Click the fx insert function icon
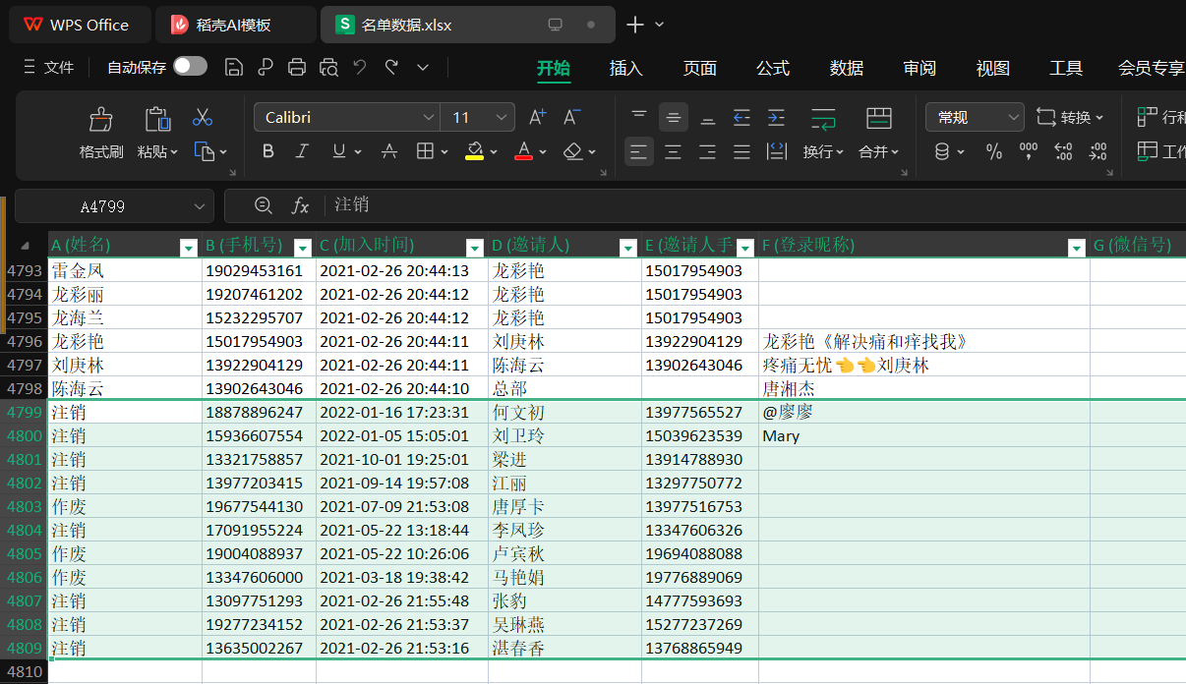The image size is (1186, 684). 301,205
